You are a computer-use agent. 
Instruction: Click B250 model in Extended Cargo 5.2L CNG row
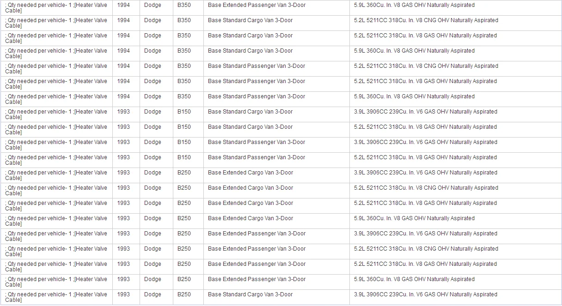click(184, 188)
